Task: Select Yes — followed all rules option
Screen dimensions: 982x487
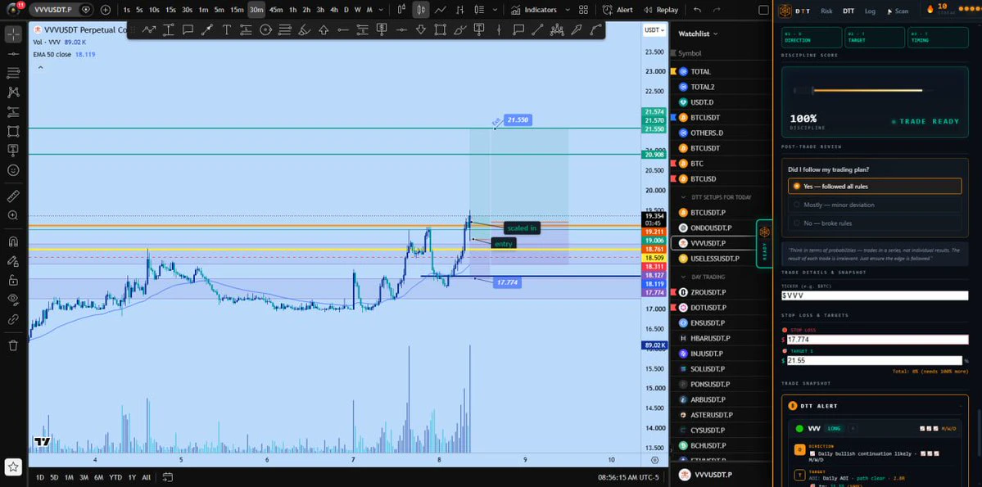Action: coord(874,186)
